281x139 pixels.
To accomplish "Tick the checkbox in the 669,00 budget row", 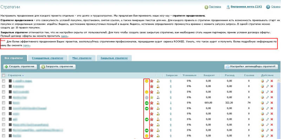I will pyautogui.click(x=4, y=103).
